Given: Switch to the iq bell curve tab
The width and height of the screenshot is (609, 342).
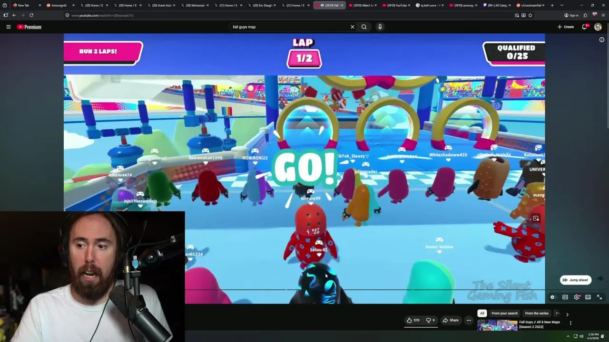Looking at the screenshot, I should click(x=430, y=5).
